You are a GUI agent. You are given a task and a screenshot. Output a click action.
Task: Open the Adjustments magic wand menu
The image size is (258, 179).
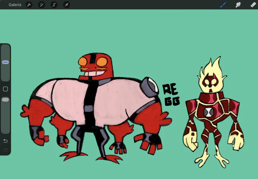coord(41,5)
